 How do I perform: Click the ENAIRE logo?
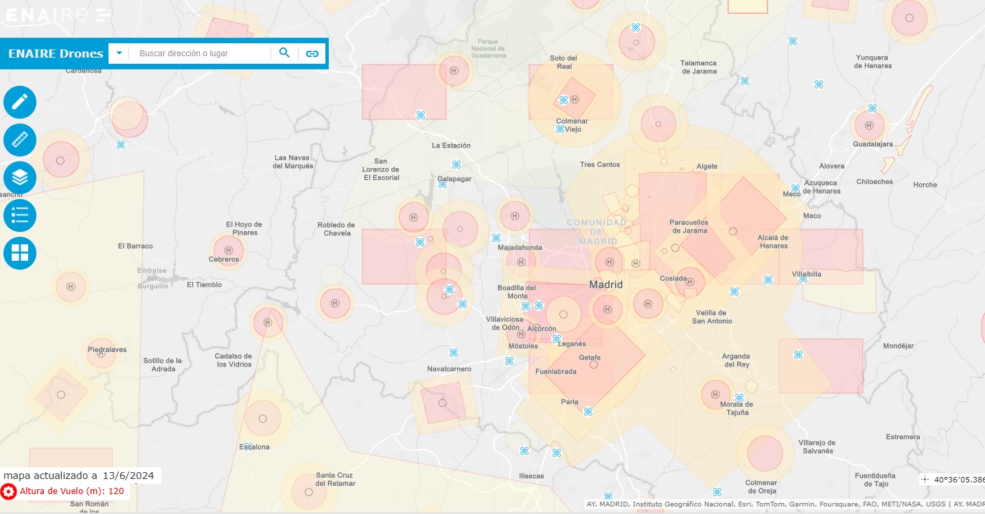[55, 14]
